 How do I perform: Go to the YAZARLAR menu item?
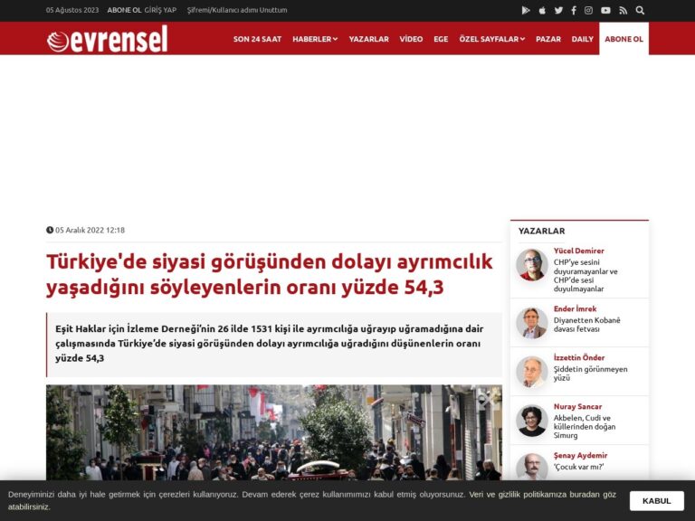pyautogui.click(x=368, y=40)
